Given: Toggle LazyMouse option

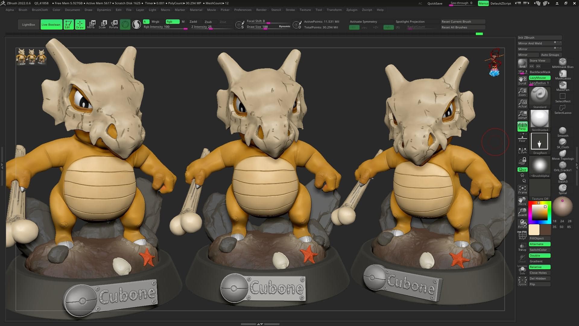Looking at the screenshot, I should click(x=540, y=78).
